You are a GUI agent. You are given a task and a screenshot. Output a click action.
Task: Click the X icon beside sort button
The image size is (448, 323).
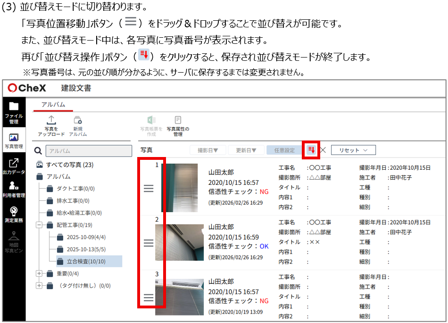(323, 150)
